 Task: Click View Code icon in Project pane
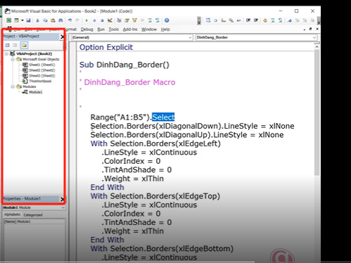coord(8,45)
